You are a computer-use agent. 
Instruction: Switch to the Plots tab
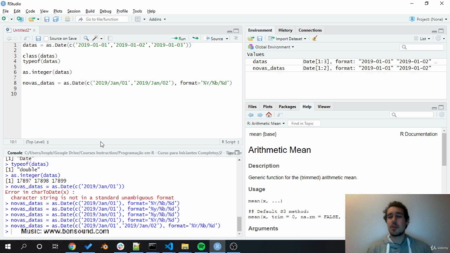267,107
